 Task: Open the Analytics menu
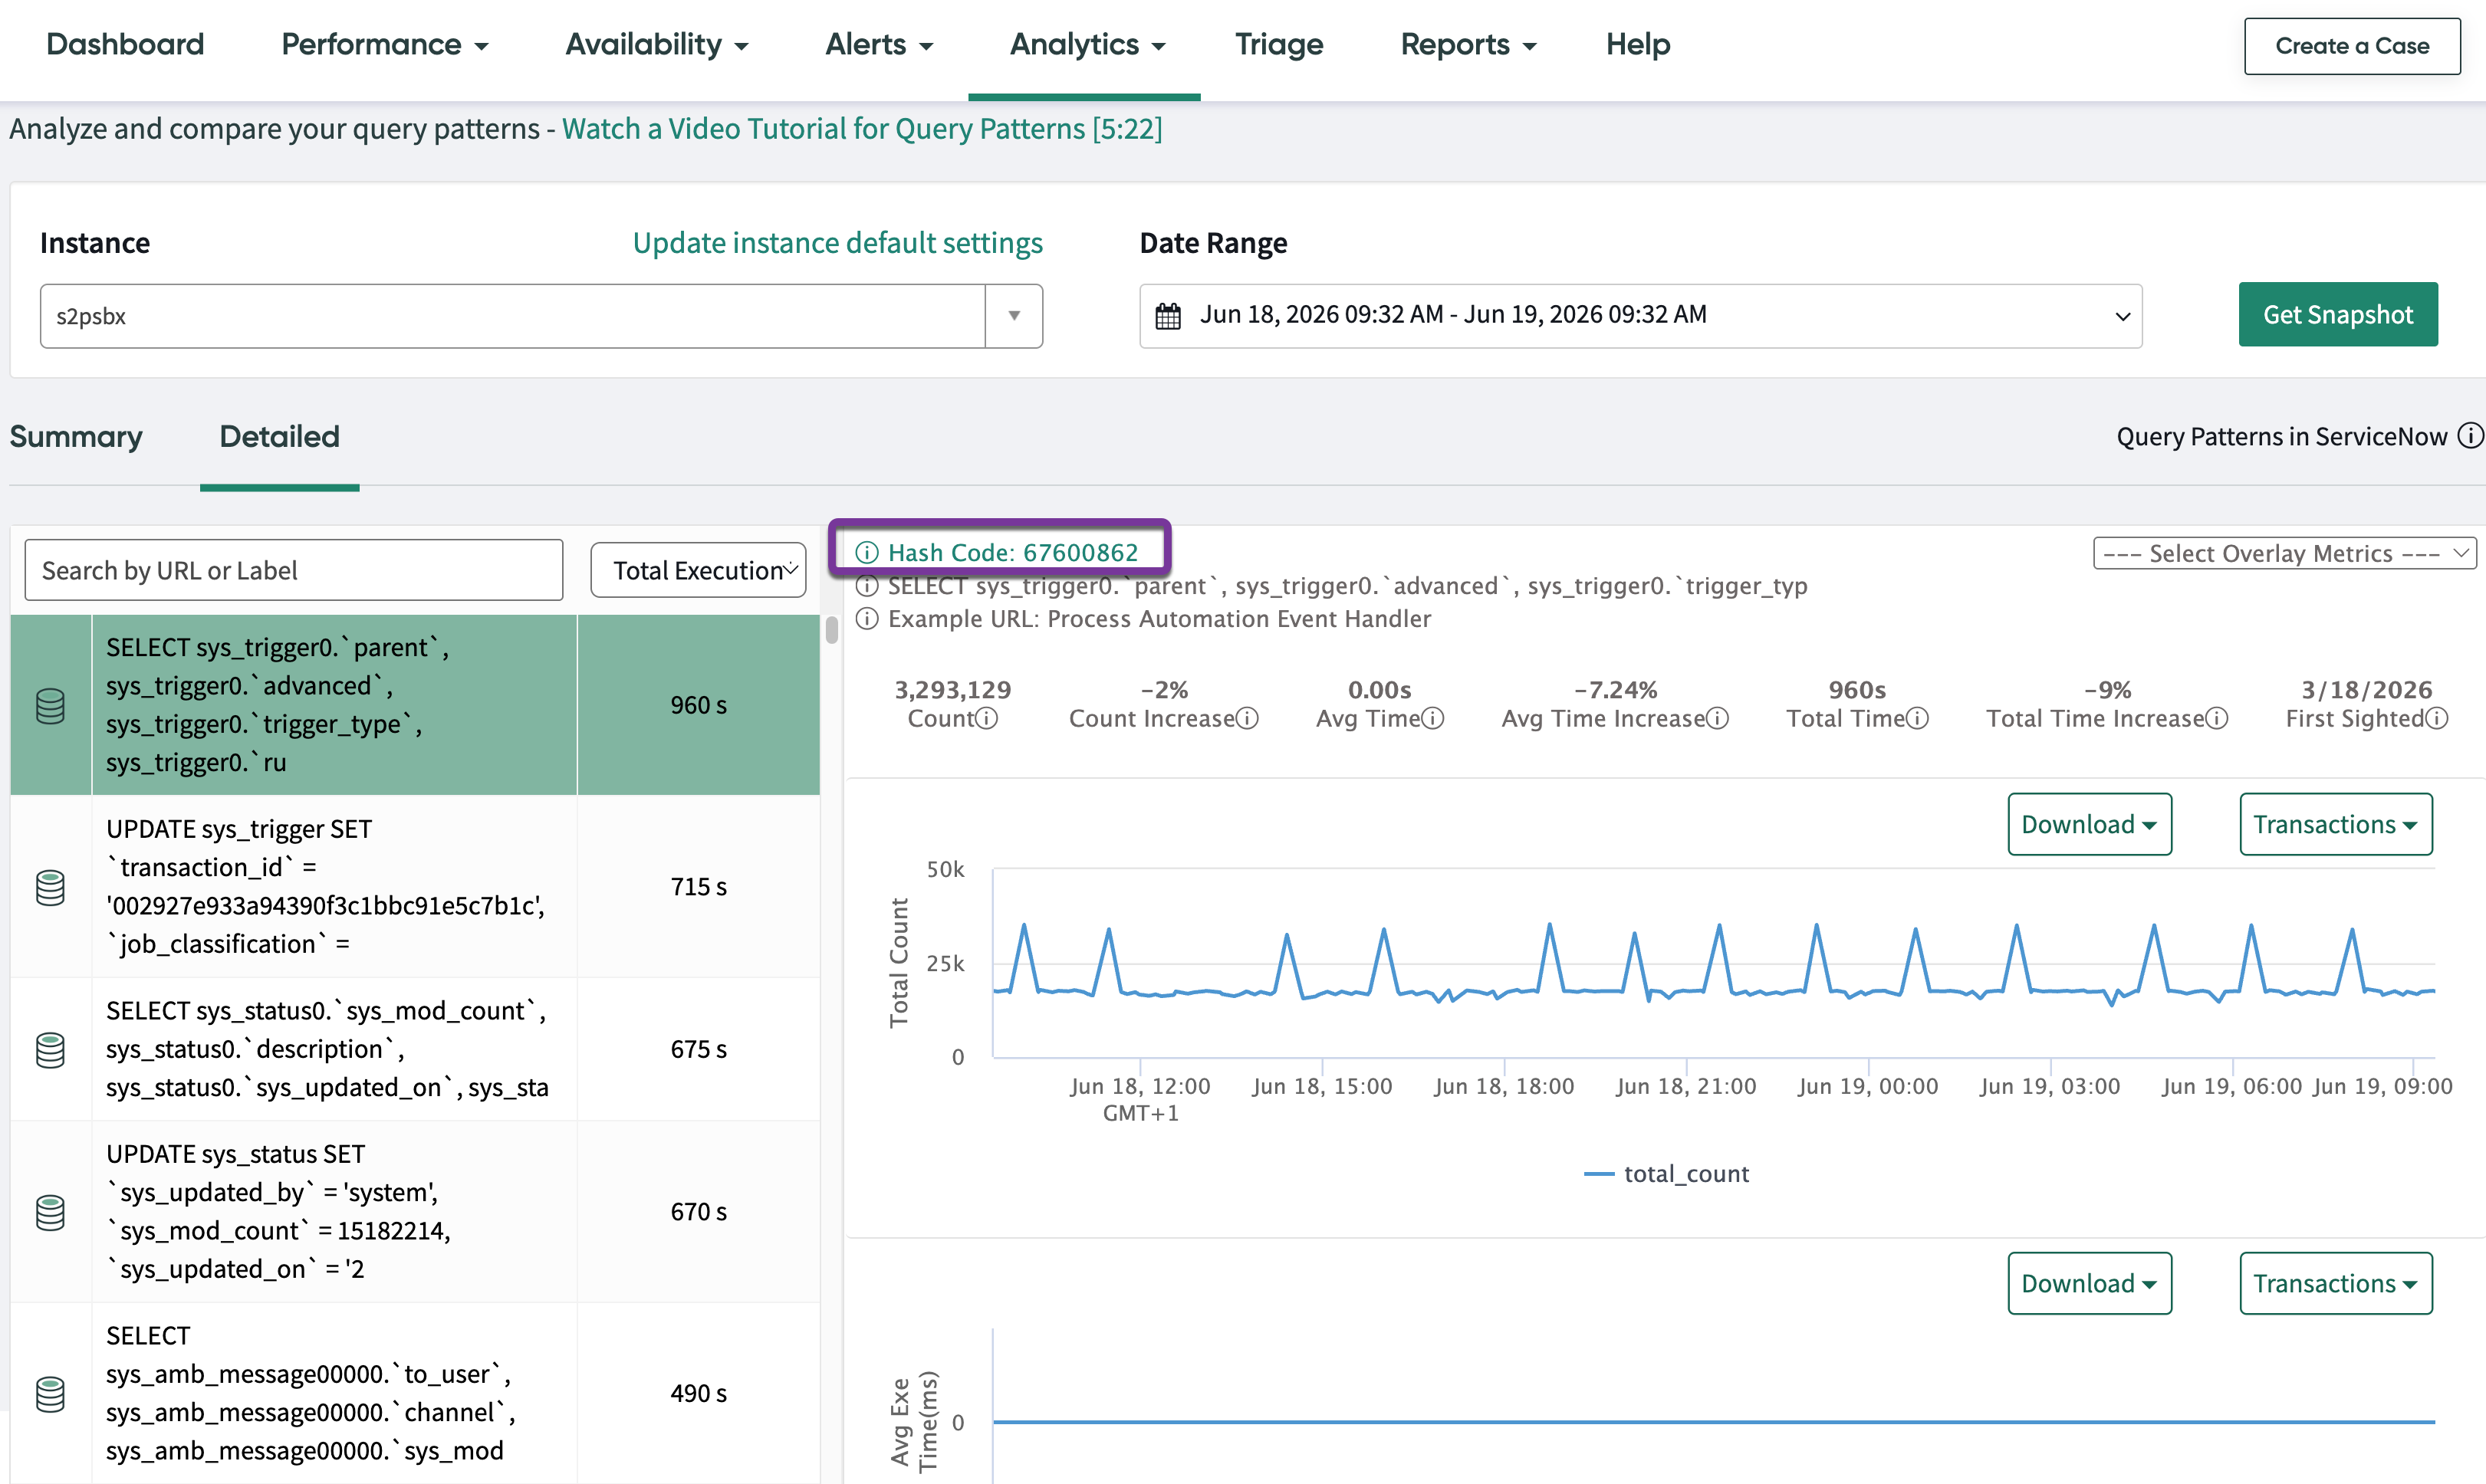(x=1087, y=44)
